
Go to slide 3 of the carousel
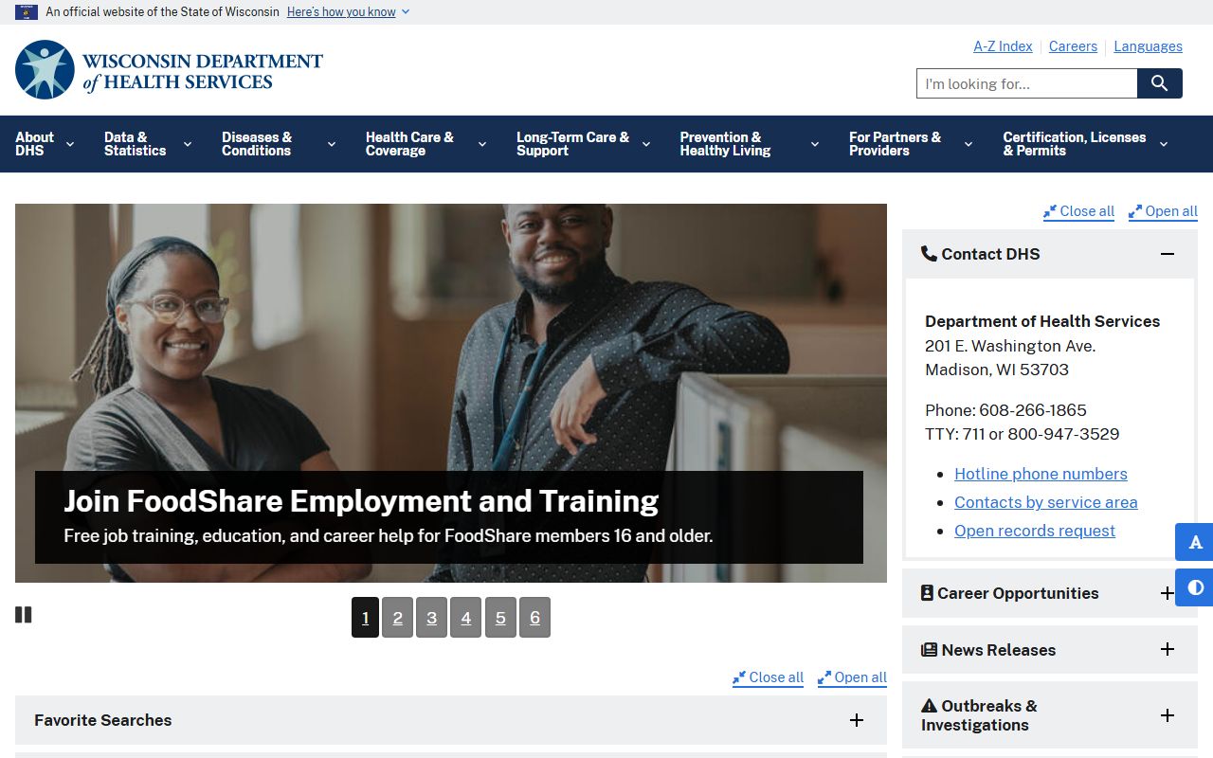(431, 618)
